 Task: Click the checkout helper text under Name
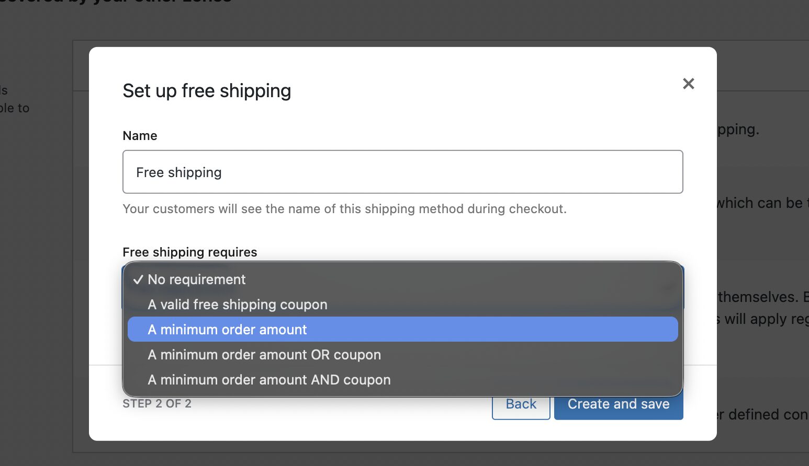[344, 208]
